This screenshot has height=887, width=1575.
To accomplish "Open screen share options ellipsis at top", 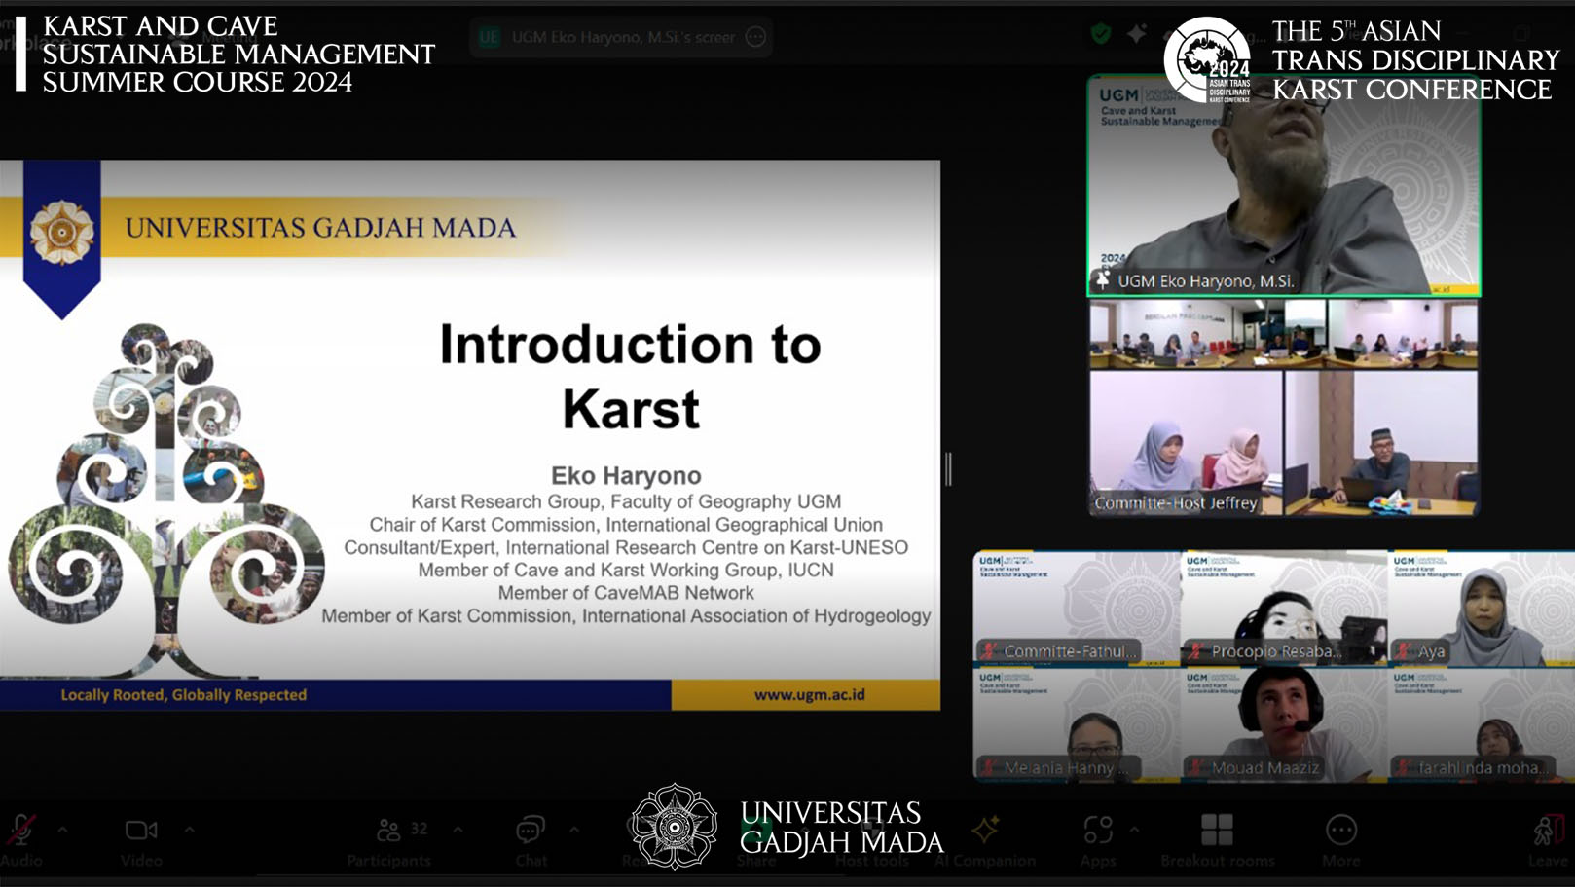I will (x=755, y=37).
